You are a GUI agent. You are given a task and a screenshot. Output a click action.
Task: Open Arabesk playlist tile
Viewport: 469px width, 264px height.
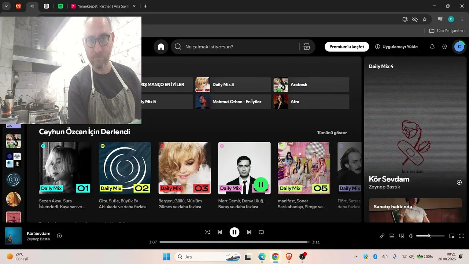click(311, 84)
